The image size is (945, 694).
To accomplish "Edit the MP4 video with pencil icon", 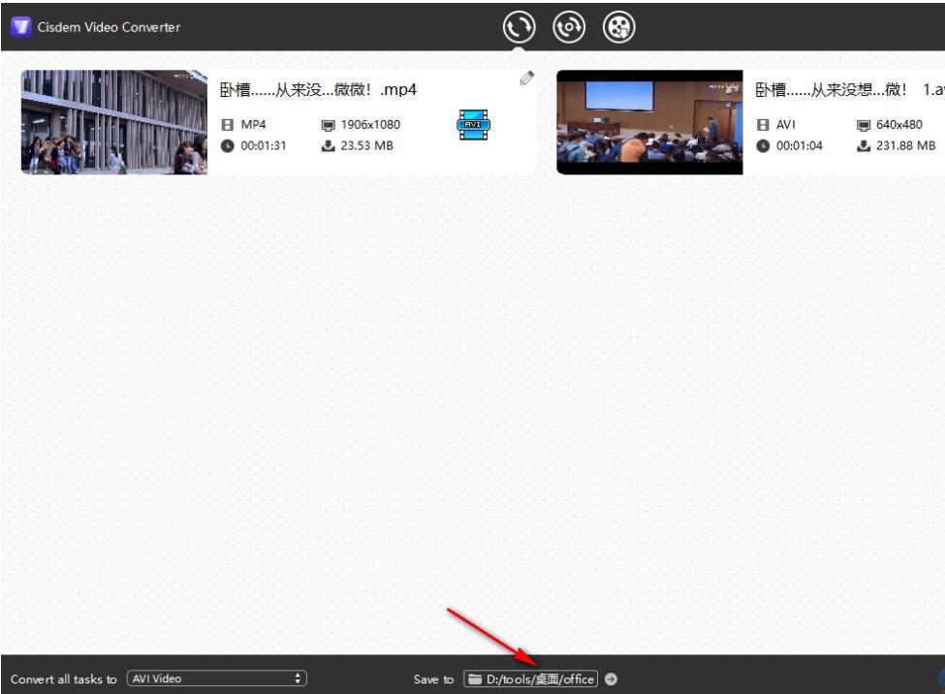I will coord(526,79).
